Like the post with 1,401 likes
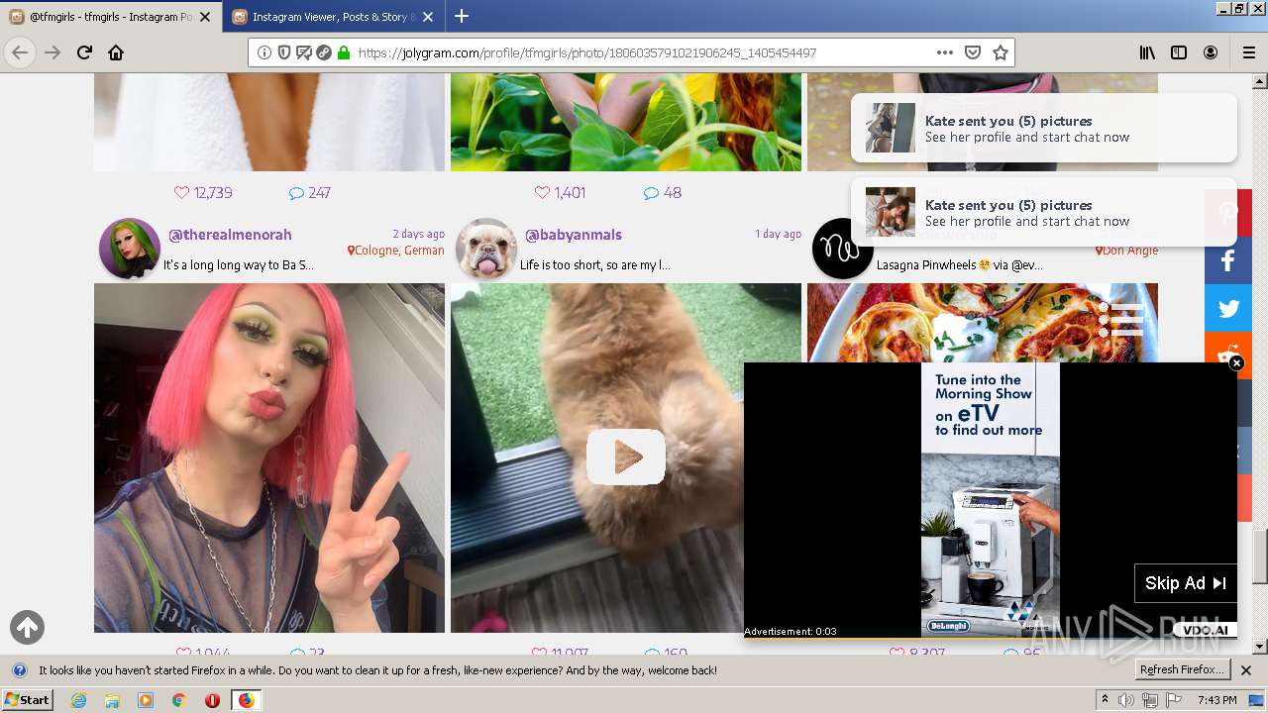 (560, 193)
